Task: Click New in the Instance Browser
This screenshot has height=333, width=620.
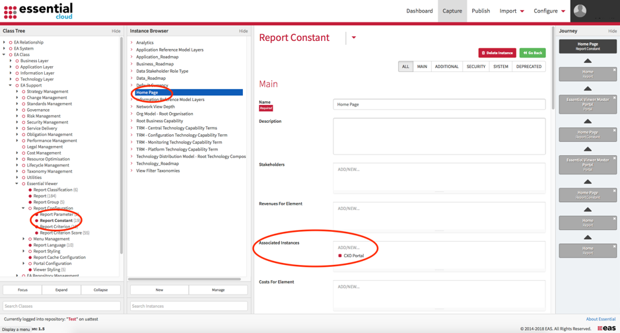Action: tap(159, 290)
